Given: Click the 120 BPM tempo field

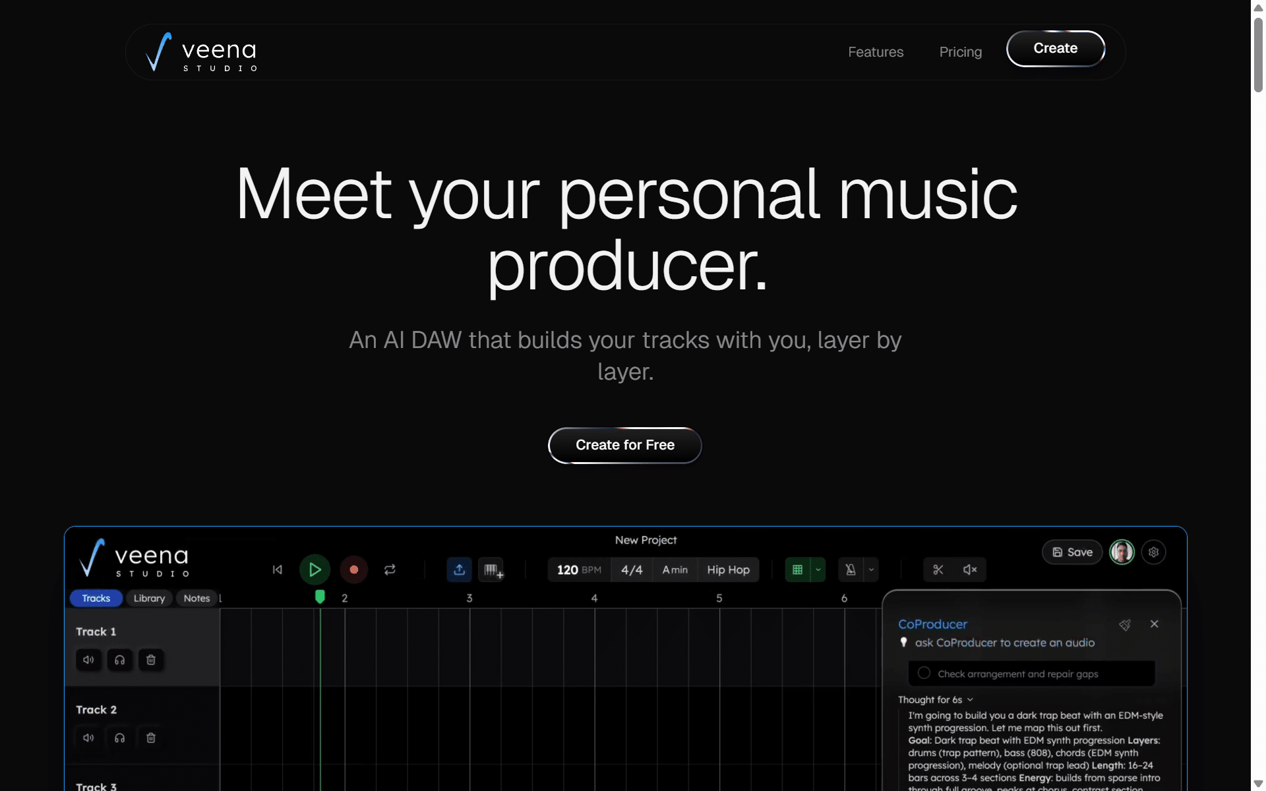Looking at the screenshot, I should (579, 570).
